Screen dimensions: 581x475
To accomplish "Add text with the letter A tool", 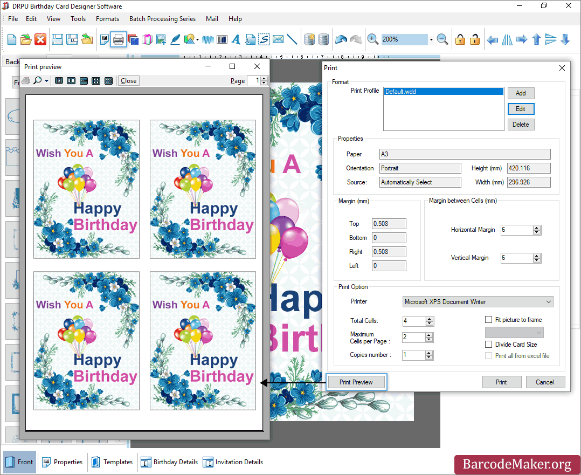I will click(236, 39).
